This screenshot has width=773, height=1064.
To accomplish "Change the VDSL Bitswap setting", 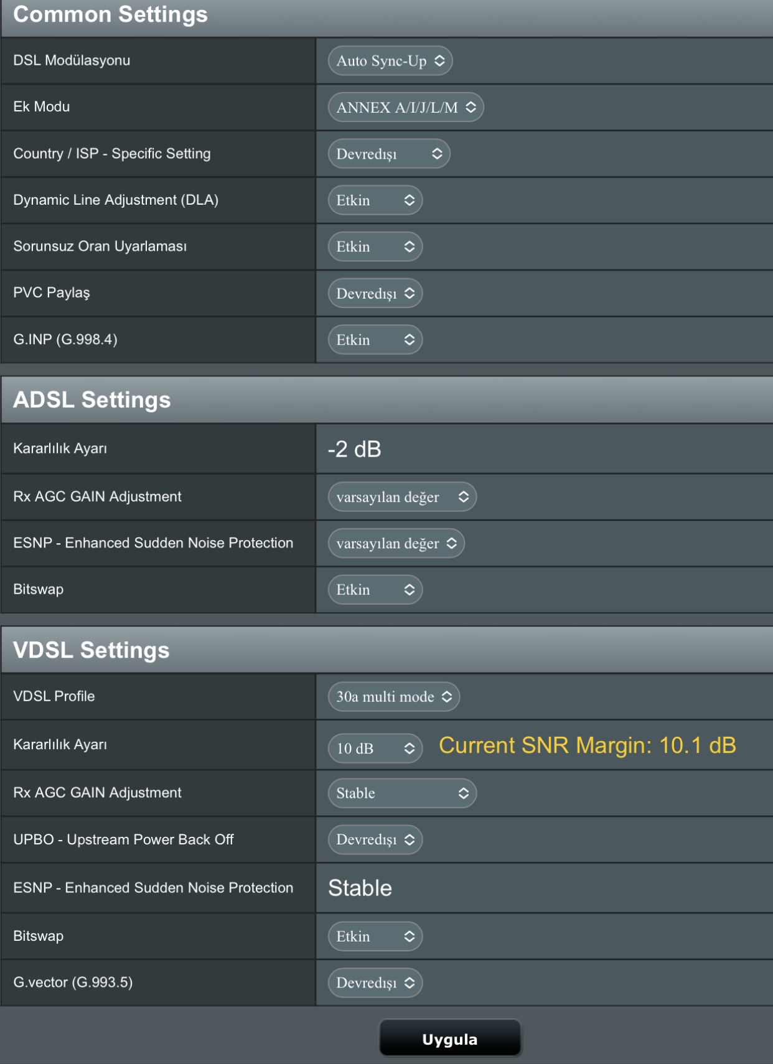I will tap(375, 936).
